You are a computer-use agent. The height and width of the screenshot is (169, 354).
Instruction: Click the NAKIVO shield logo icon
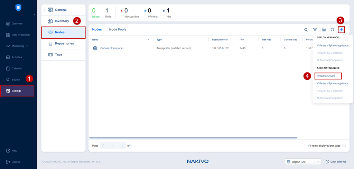coord(18,8)
